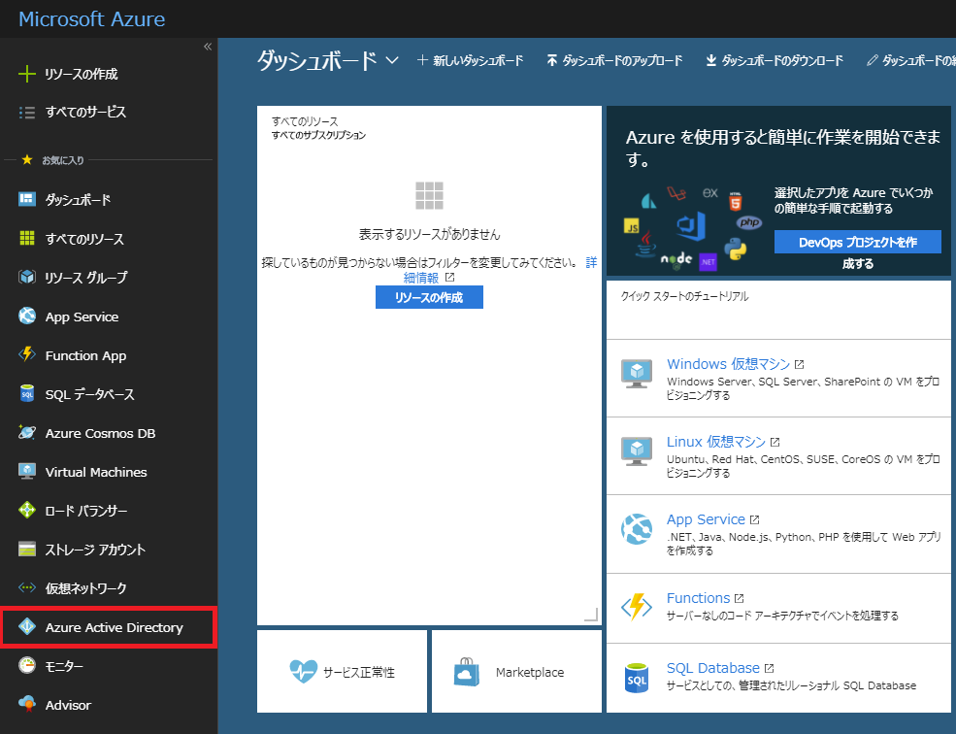
Task: Click the green plus icon for resource creation
Action: pos(27,74)
